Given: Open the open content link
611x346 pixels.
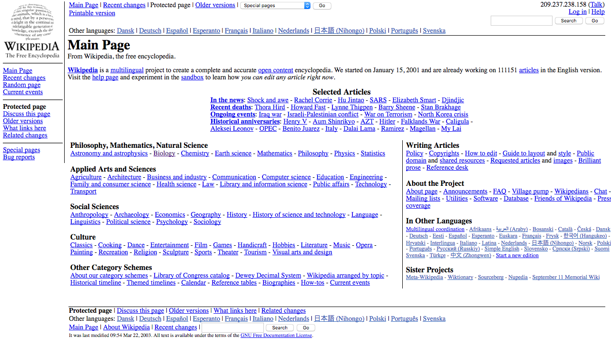Looking at the screenshot, I should (x=275, y=70).
